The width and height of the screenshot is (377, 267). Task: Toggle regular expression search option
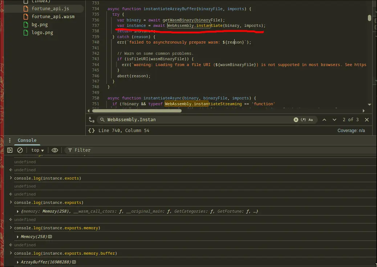(x=303, y=120)
